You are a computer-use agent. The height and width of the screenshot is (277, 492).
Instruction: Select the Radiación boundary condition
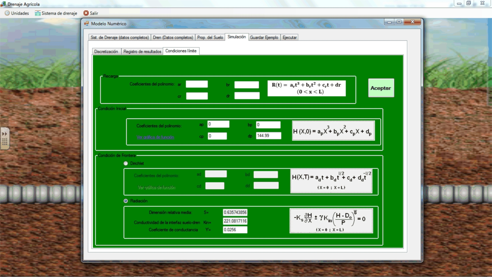coord(126,201)
